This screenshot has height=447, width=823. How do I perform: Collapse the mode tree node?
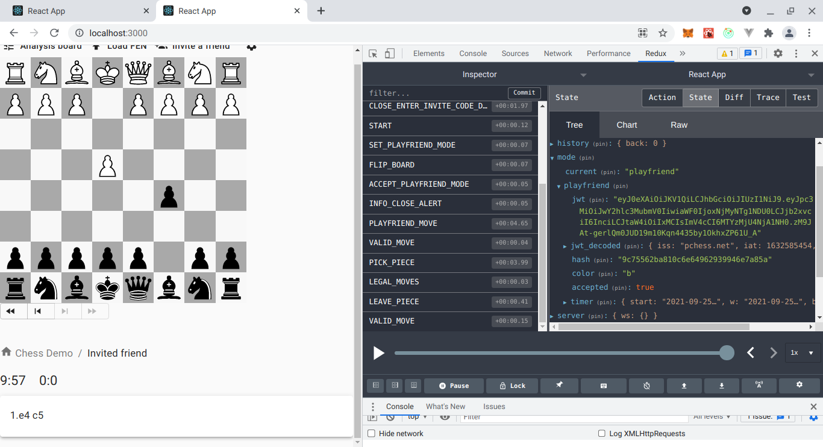pos(552,157)
